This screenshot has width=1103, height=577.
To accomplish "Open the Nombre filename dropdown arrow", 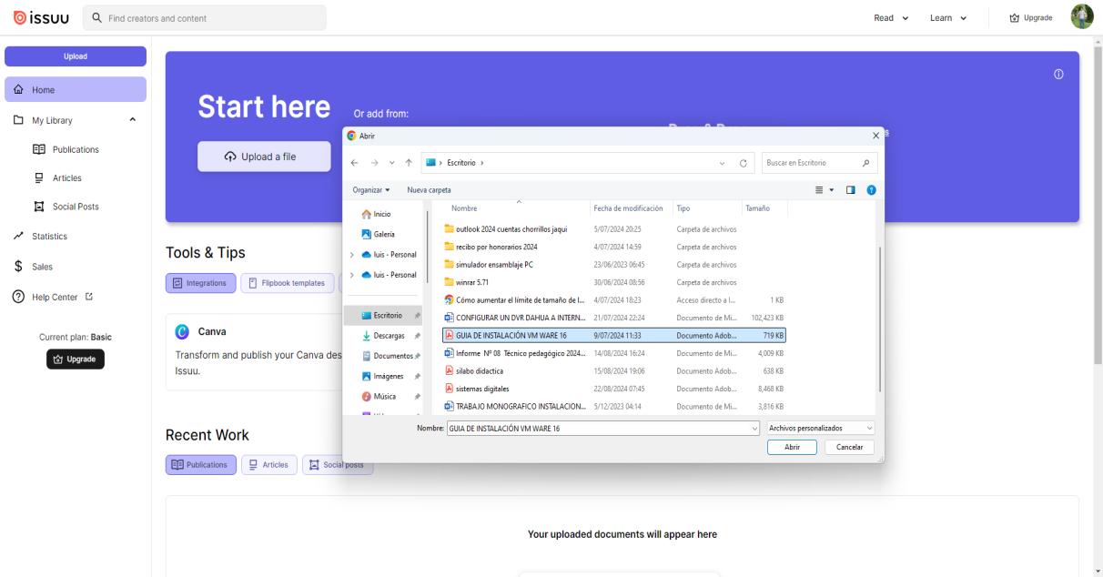I will click(x=754, y=428).
